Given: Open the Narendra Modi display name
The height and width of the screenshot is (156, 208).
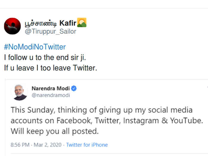Looking at the screenshot, I should (51, 89).
